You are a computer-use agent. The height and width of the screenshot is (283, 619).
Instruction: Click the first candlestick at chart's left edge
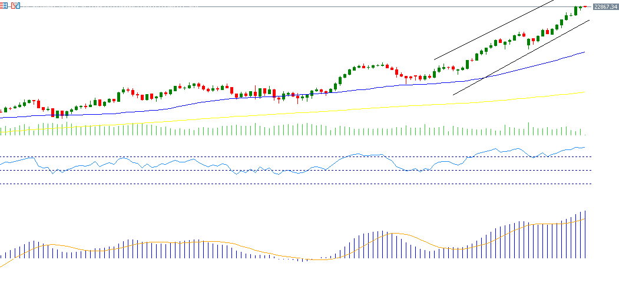pos(1,111)
